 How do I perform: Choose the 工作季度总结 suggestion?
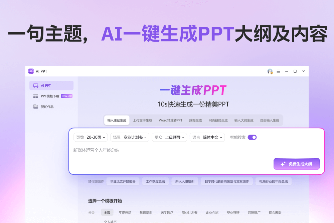[x=154, y=181]
